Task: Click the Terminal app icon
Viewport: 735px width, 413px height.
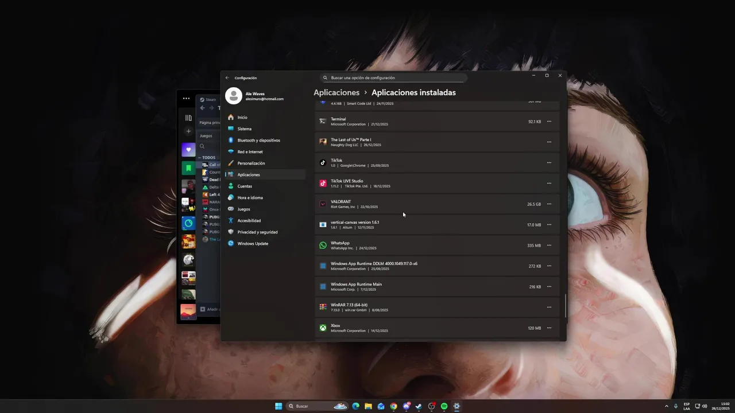Action: (x=323, y=122)
